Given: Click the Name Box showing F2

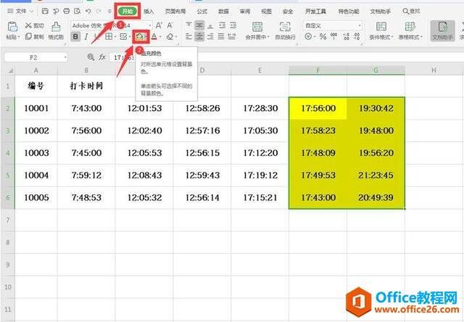Looking at the screenshot, I should [33, 57].
